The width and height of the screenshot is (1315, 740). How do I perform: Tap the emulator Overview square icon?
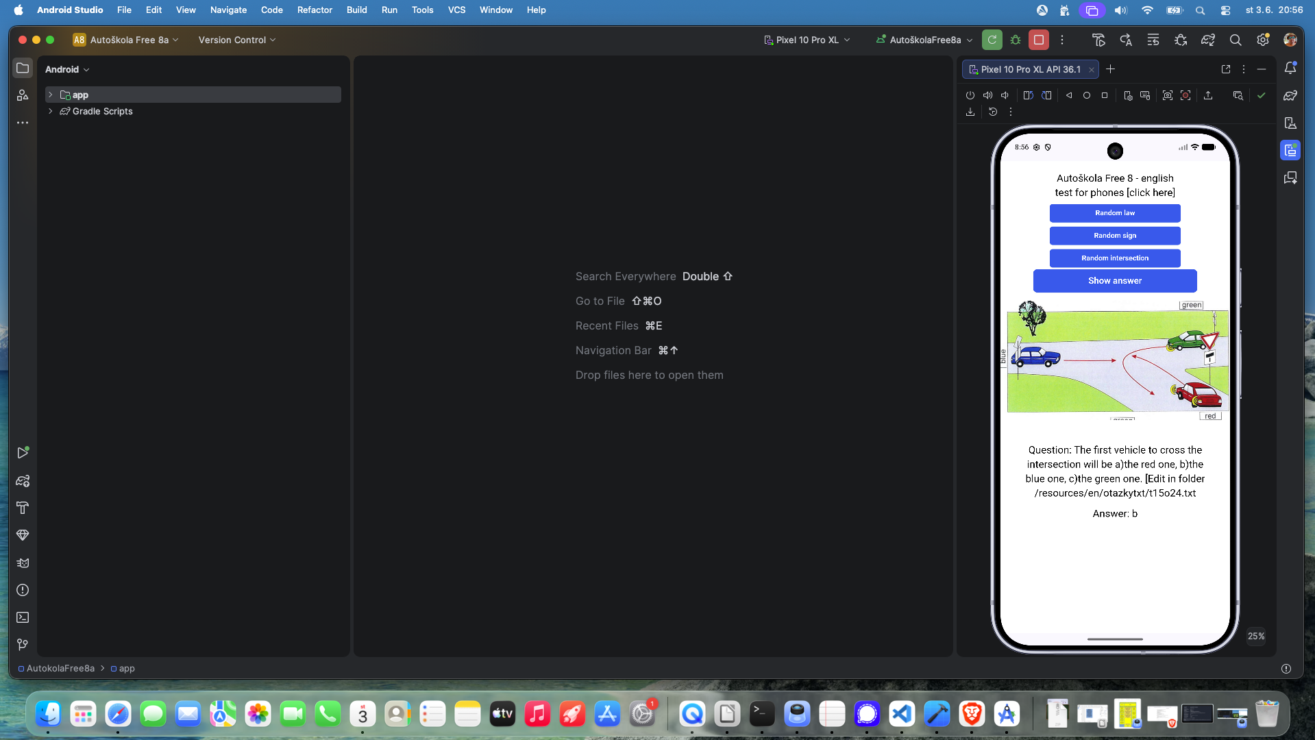pos(1105,95)
